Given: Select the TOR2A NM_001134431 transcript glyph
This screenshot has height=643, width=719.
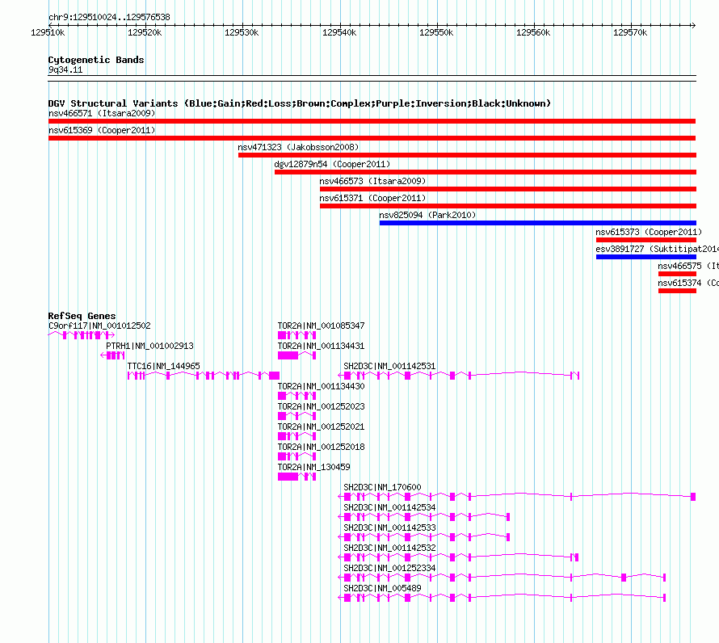Looking at the screenshot, I should [296, 355].
